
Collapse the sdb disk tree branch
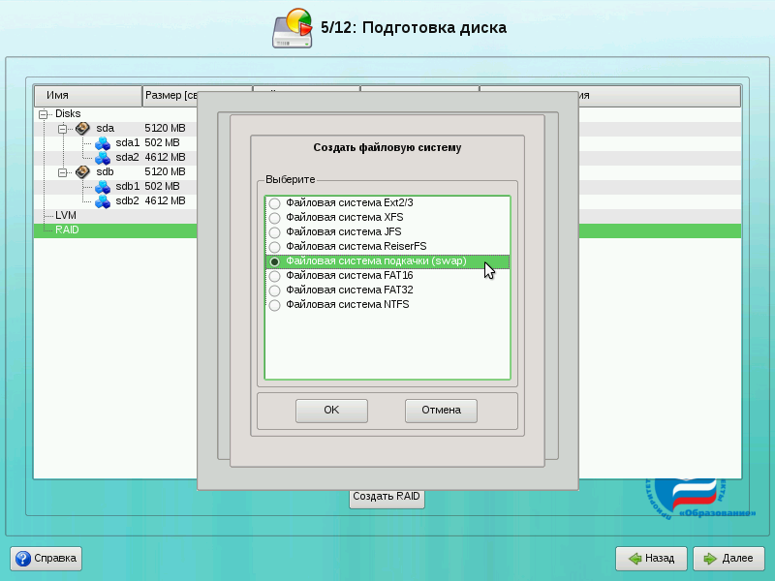(x=63, y=171)
